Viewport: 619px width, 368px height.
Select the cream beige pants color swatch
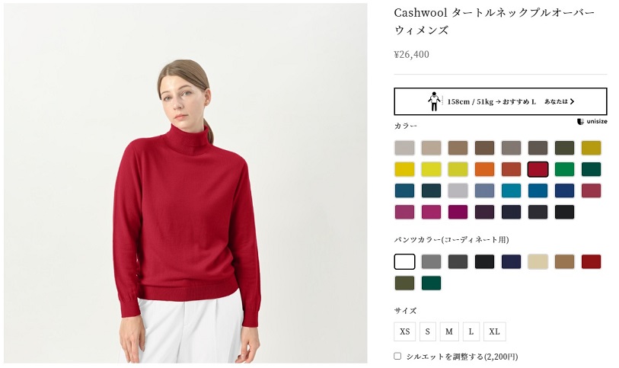(538, 262)
